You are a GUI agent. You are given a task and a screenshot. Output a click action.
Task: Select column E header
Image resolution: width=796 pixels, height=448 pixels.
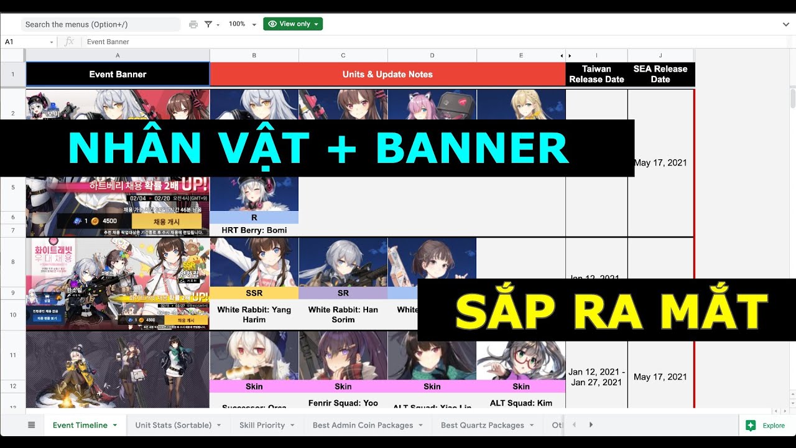(521, 55)
